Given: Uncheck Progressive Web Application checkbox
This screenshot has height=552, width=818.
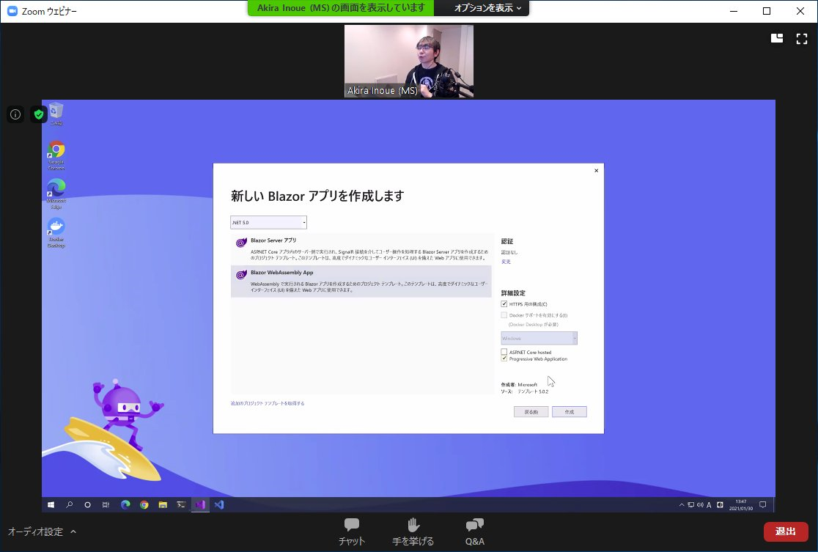Looking at the screenshot, I should coord(504,358).
